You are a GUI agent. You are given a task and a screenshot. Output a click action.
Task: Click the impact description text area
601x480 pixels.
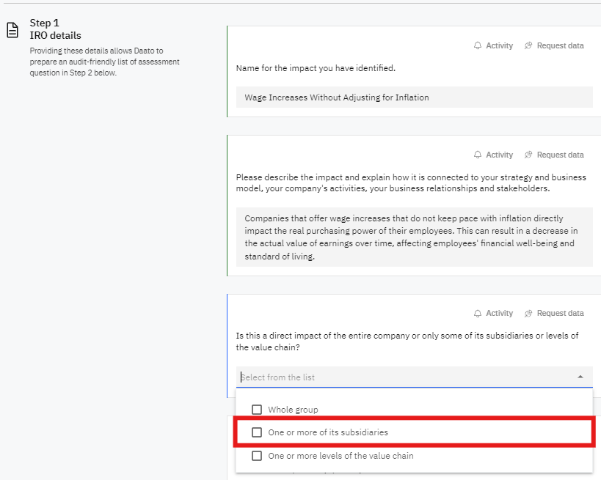pyautogui.click(x=415, y=237)
